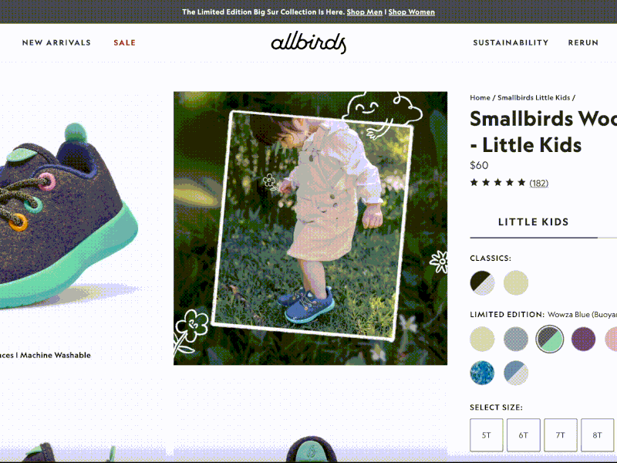Select size 5T
This screenshot has width=617, height=463.
(487, 435)
